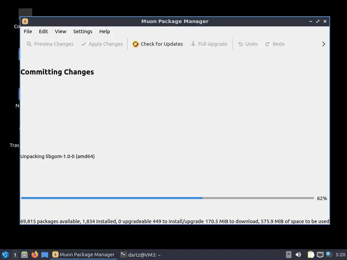Open the clipboard manager tray icon
The width and height of the screenshot is (347, 260).
[311, 255]
